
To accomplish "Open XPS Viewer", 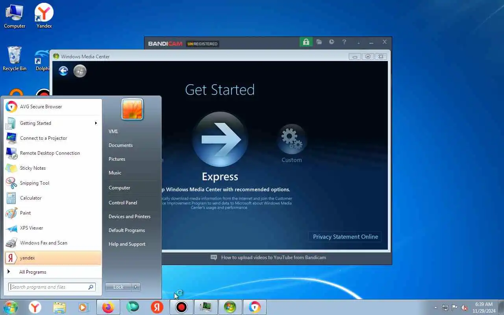I will [53, 228].
